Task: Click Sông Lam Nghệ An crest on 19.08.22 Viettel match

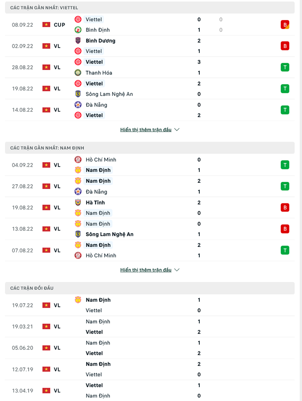Action: tap(78, 94)
